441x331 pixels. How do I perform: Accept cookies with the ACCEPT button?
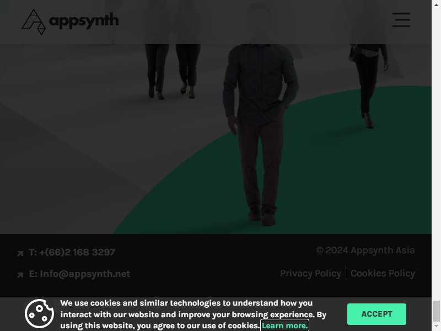coord(377,314)
